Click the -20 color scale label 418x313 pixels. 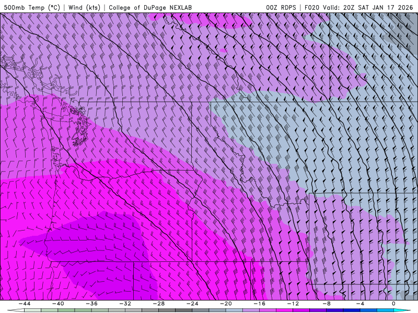tap(226, 304)
